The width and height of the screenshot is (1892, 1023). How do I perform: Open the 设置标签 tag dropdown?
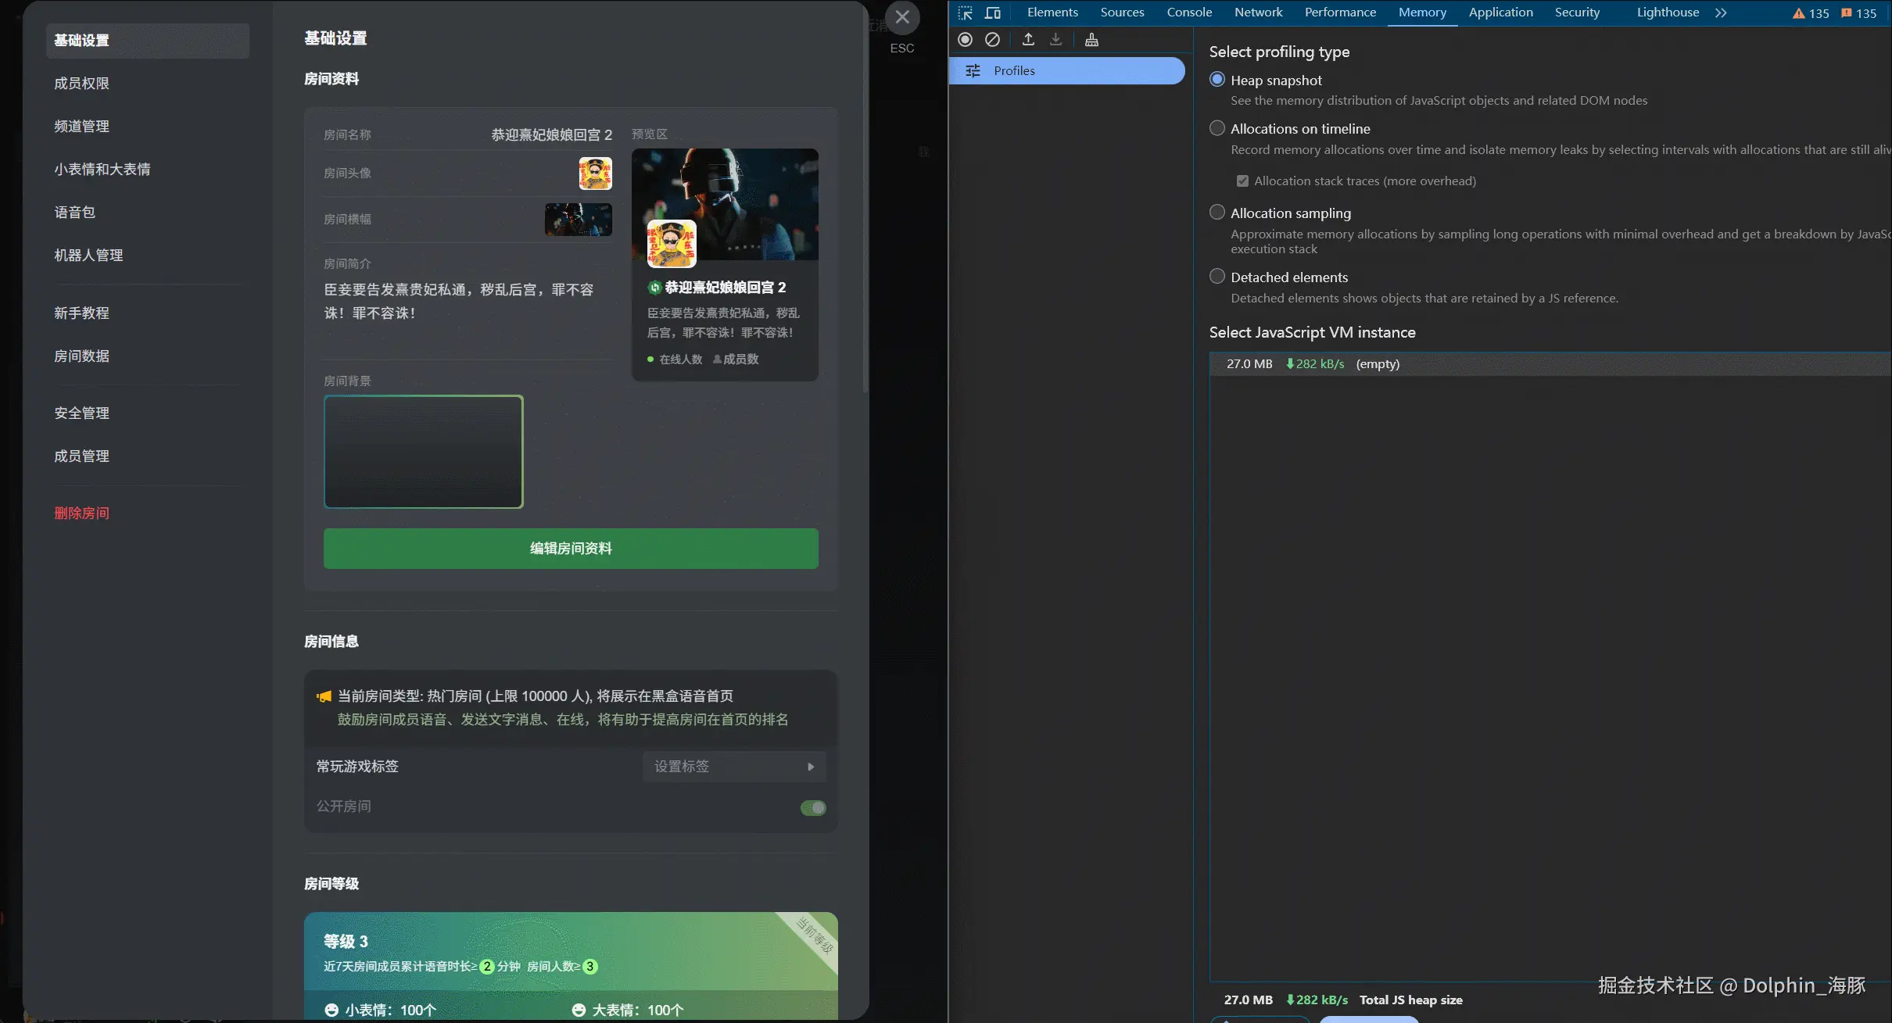tap(733, 767)
